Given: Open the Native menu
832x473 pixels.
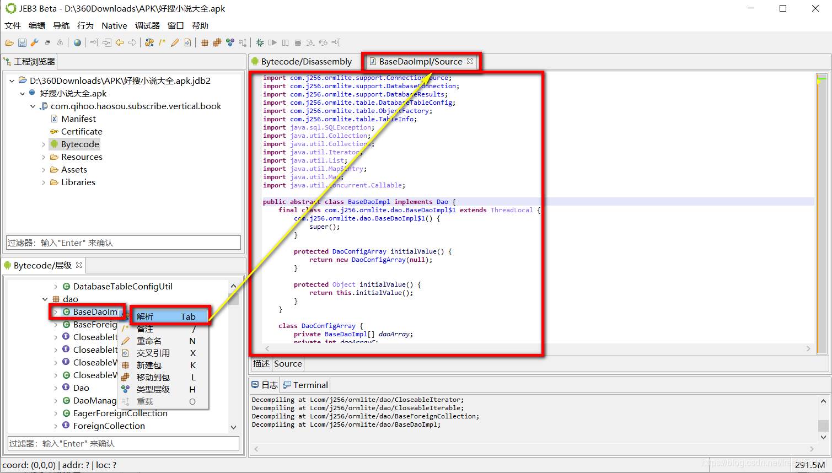Looking at the screenshot, I should [114, 25].
